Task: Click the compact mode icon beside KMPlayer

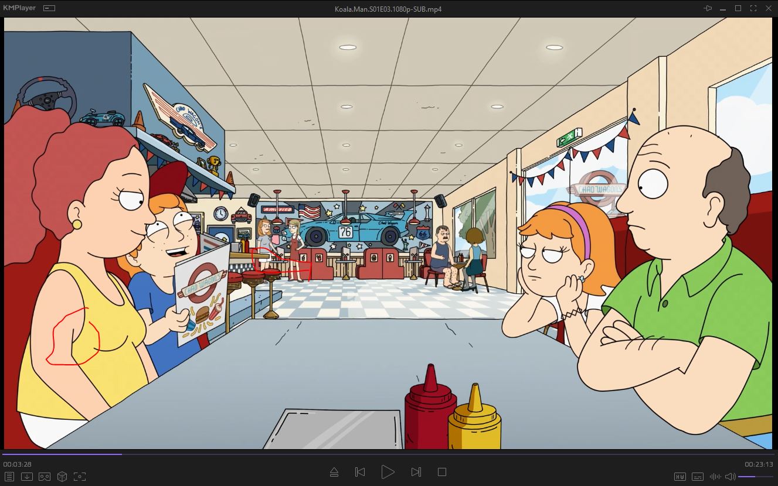Action: coord(49,8)
